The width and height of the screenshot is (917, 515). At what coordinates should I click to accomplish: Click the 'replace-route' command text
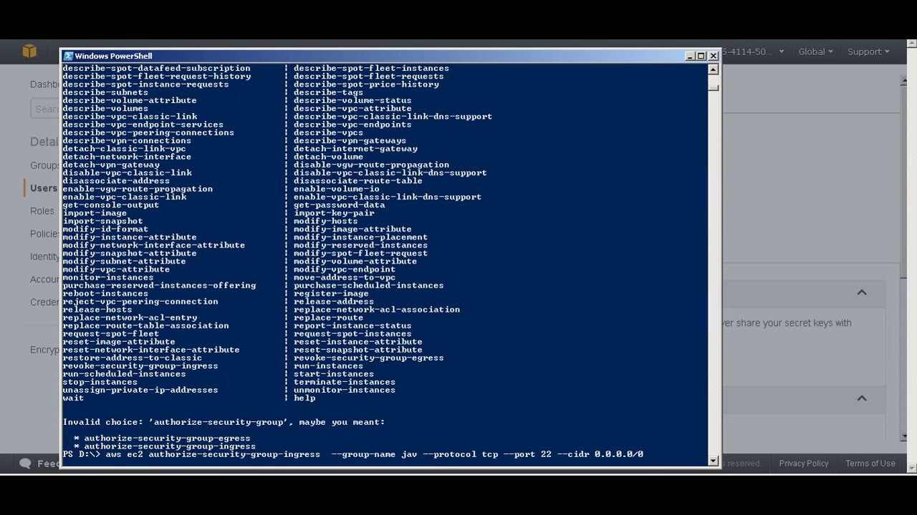click(x=328, y=318)
